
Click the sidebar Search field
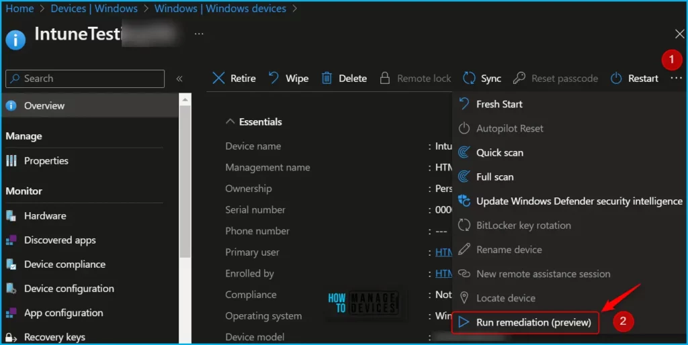click(x=85, y=79)
